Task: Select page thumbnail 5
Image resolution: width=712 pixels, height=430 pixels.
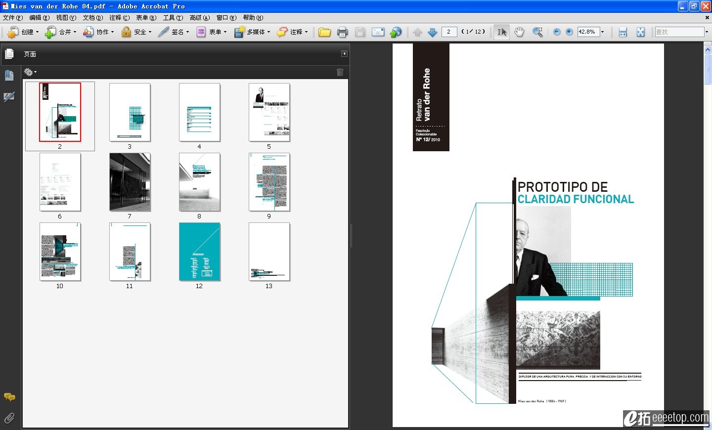Action: point(269,112)
